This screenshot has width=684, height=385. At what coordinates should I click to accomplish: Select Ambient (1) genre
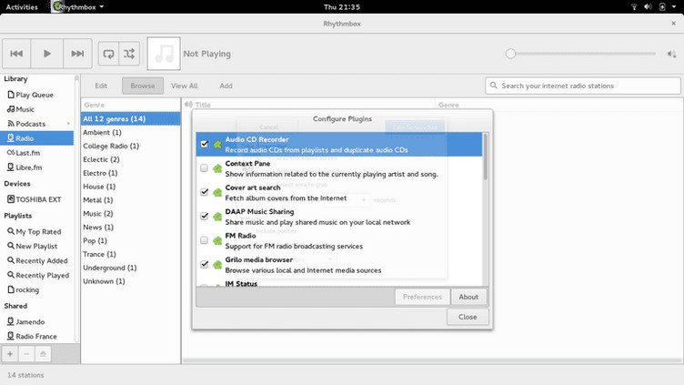coord(130,132)
